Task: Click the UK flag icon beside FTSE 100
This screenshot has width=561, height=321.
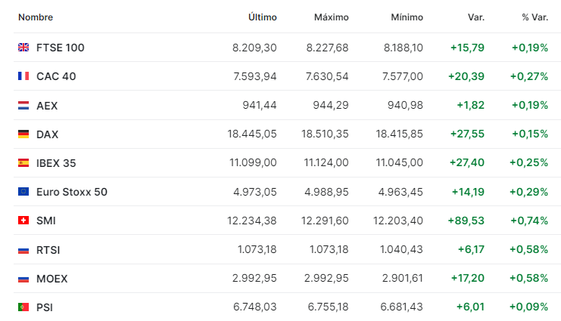Action: 23,48
